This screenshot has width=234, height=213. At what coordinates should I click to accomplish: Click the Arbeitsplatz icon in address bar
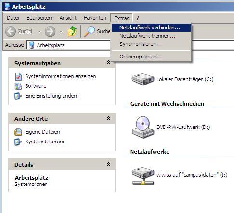click(32, 45)
